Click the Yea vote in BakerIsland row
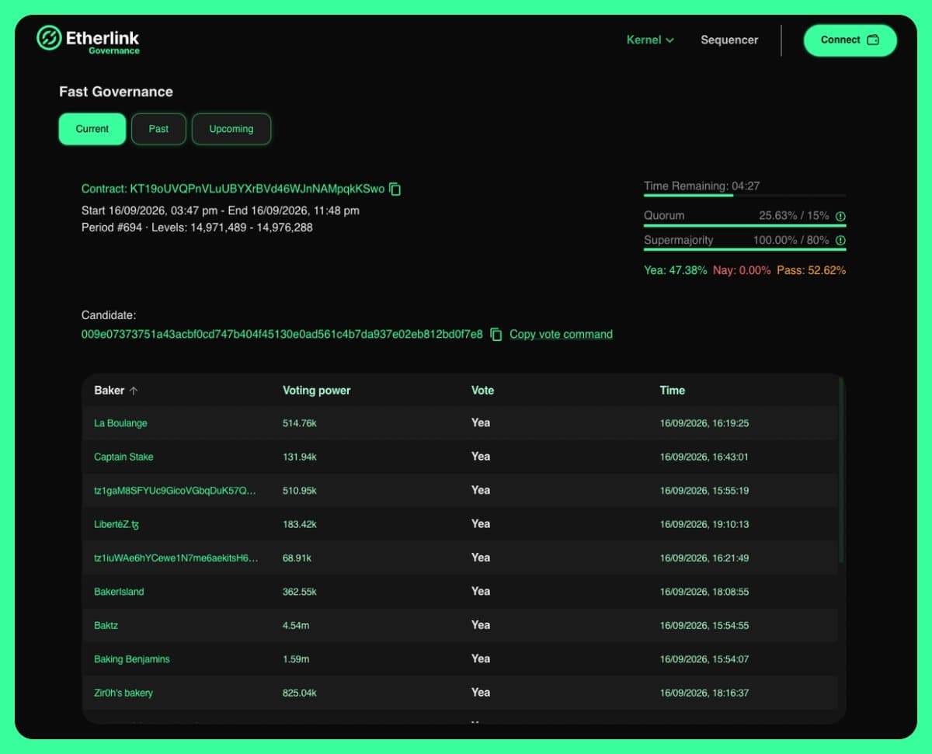The height and width of the screenshot is (754, 932). point(481,591)
